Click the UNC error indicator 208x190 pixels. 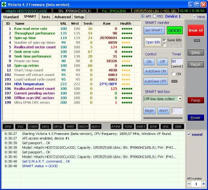pyautogui.click(x=166, y=126)
